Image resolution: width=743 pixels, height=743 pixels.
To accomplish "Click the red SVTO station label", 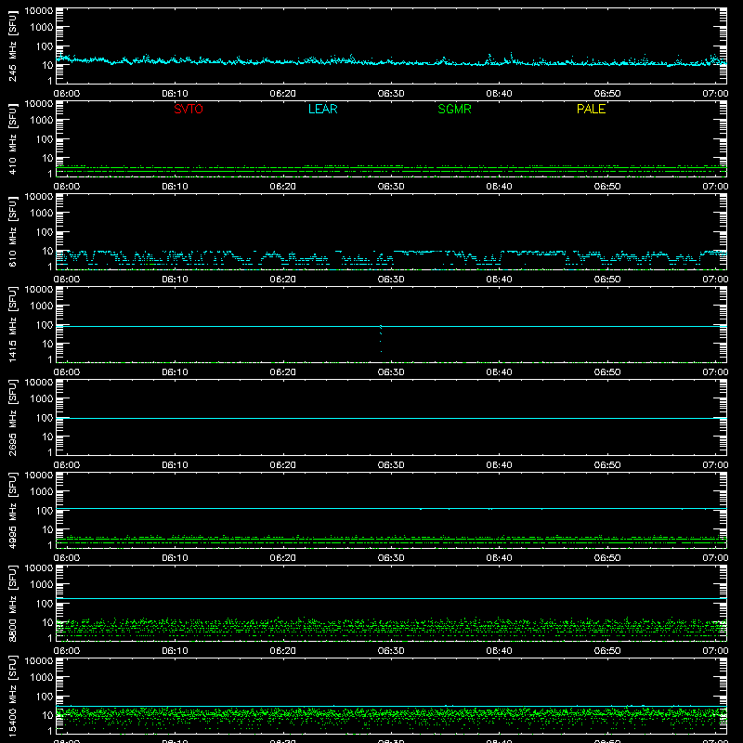I will pos(189,109).
